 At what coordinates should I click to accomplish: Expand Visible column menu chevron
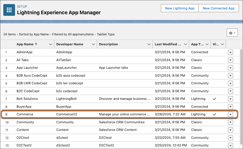click(222, 44)
